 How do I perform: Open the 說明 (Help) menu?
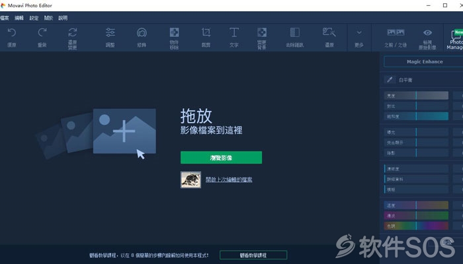[63, 18]
